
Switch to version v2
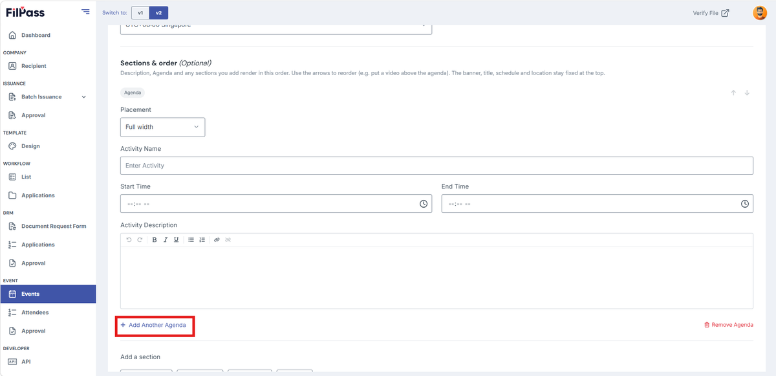158,13
